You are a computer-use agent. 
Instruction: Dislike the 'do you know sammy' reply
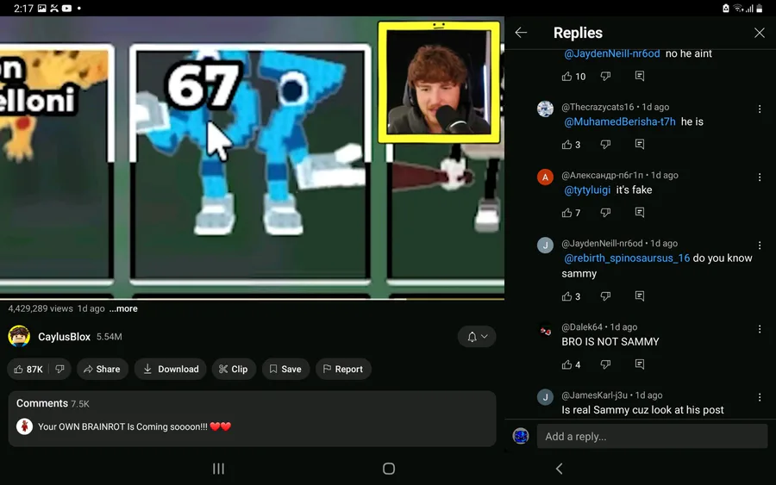[x=605, y=296]
